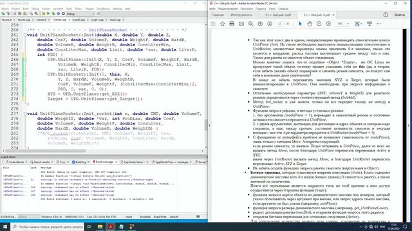Click the yellow Build gear icon
412x231 pixels.
[x=43, y=13]
